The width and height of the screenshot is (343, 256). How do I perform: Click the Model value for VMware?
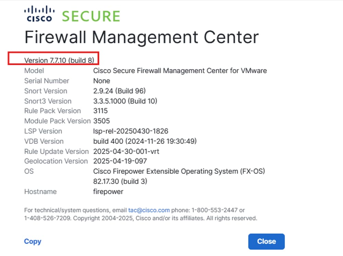pos(180,71)
